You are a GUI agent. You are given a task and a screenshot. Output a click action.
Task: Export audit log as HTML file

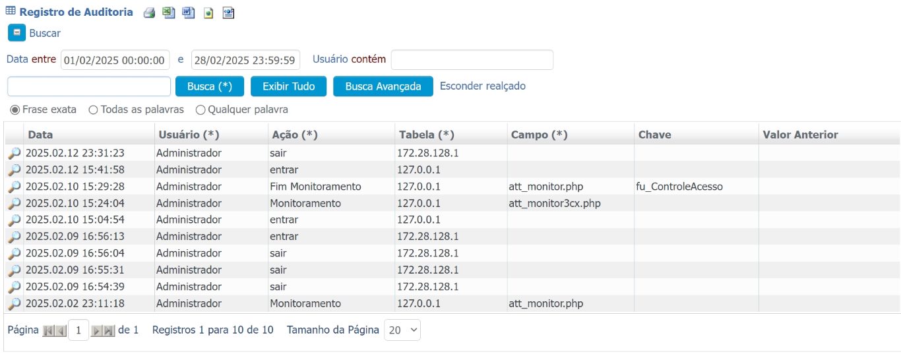click(x=208, y=13)
